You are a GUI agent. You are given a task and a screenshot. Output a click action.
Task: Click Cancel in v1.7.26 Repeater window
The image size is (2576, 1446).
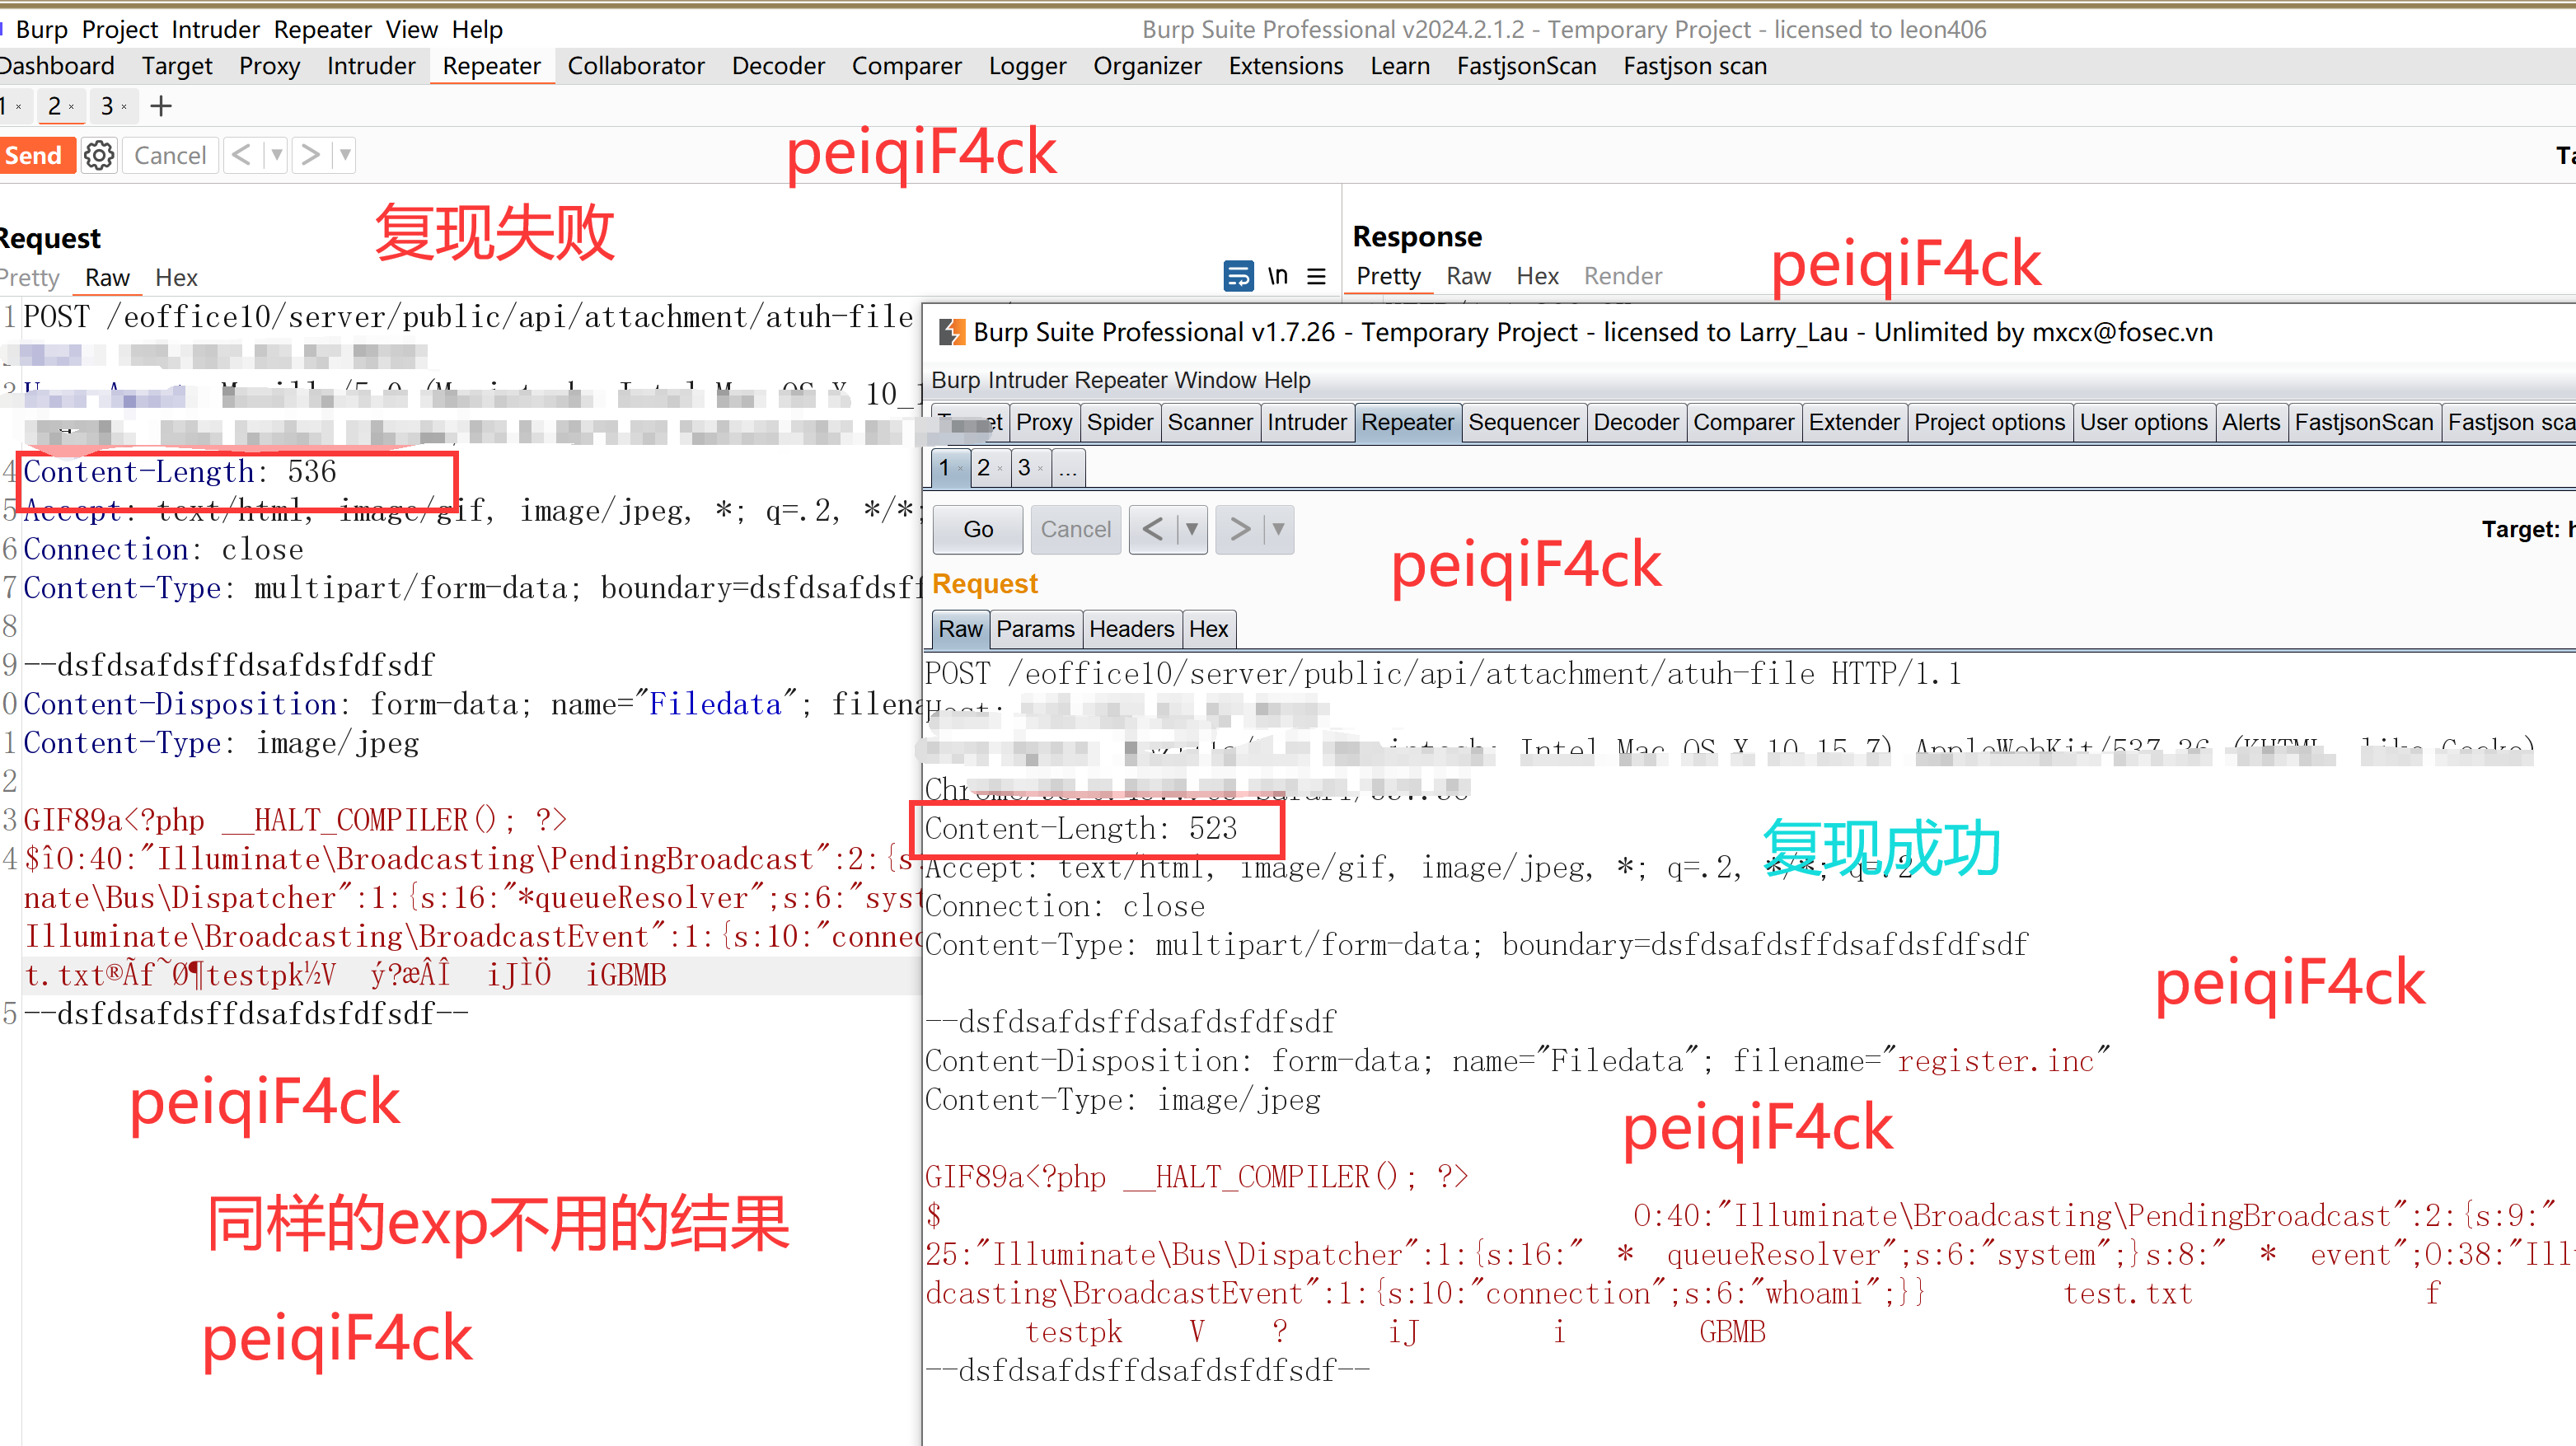[x=1075, y=529]
